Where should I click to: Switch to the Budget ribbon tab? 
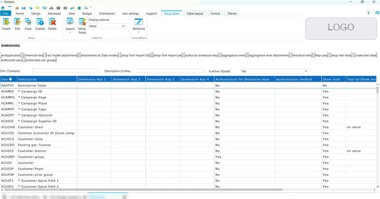87,14
